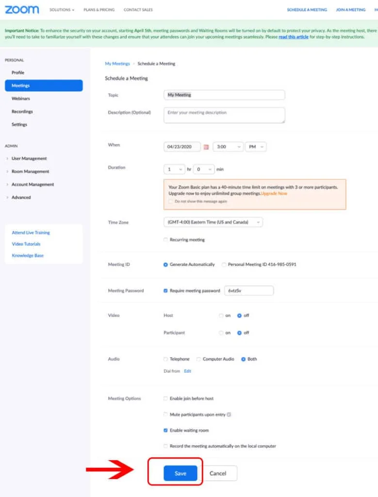This screenshot has height=497, width=378.
Task: Check Mute participants upon entry
Action: click(x=165, y=414)
